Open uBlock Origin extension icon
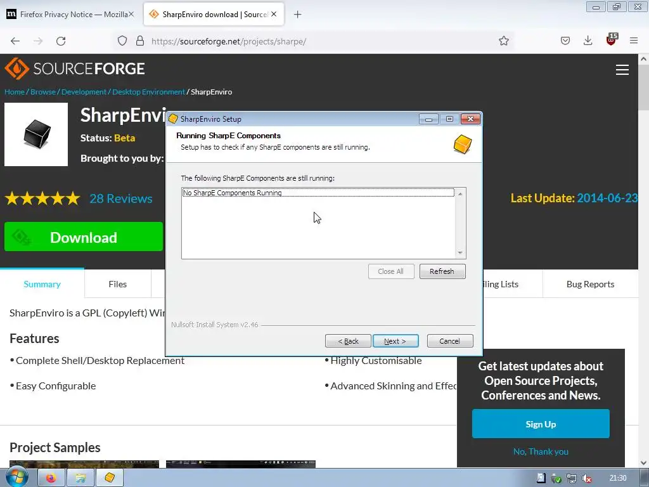 tap(612, 40)
